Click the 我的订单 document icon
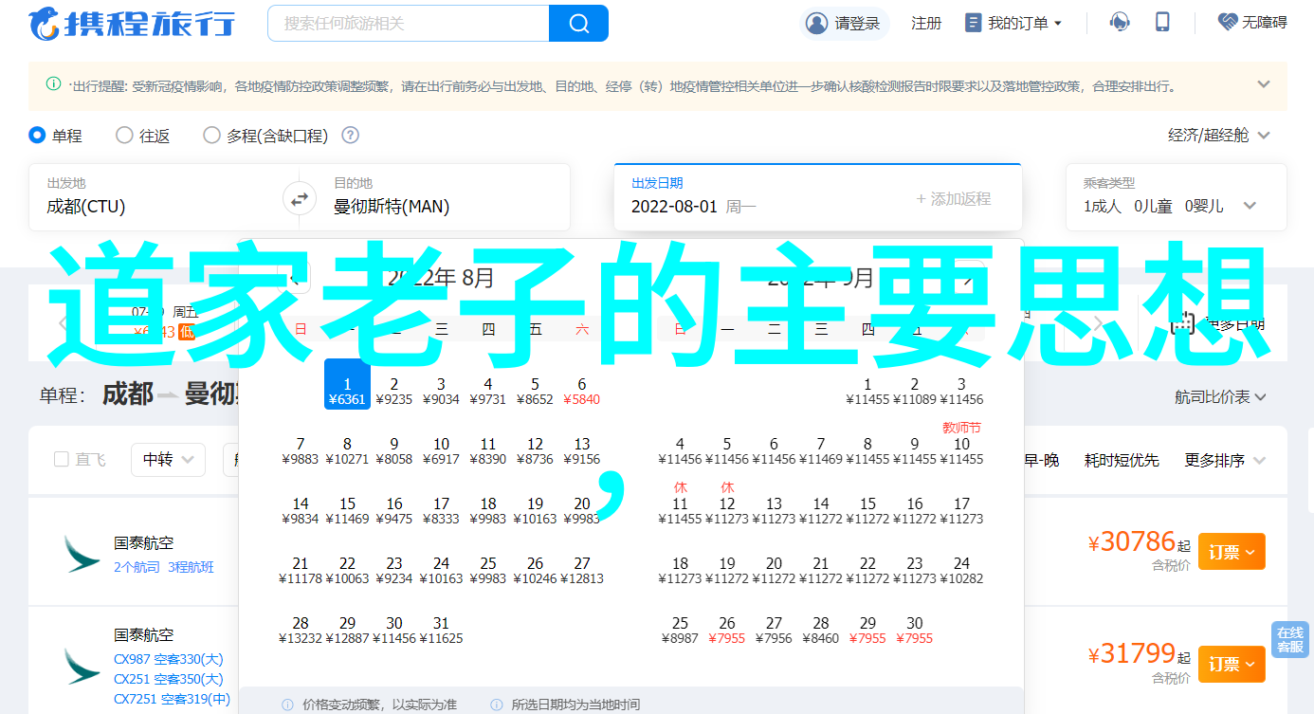Viewport: 1314px width, 714px height. click(x=973, y=23)
